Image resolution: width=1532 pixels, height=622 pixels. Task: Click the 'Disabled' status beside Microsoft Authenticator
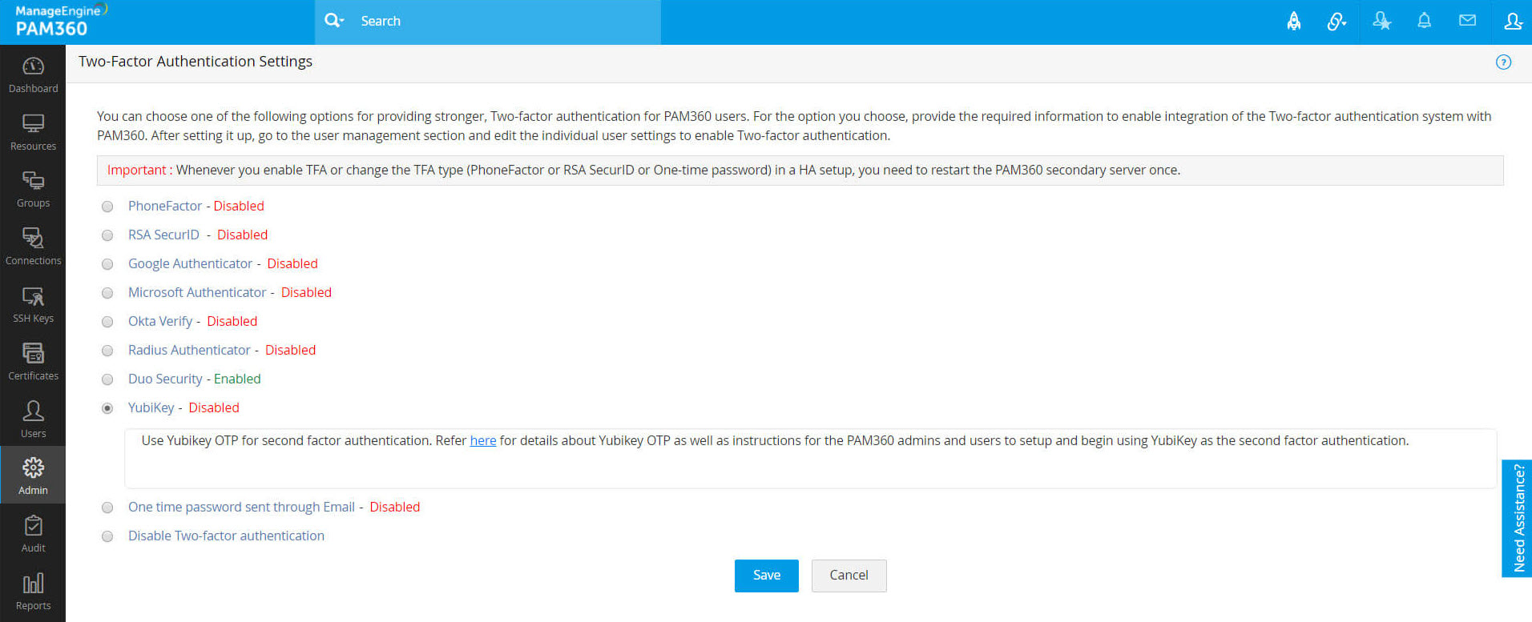306,292
